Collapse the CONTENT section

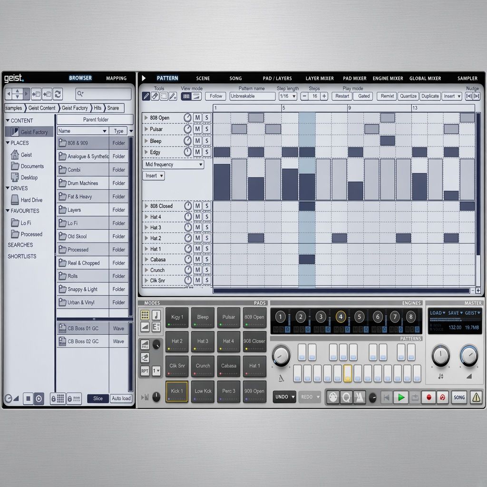pyautogui.click(x=8, y=120)
